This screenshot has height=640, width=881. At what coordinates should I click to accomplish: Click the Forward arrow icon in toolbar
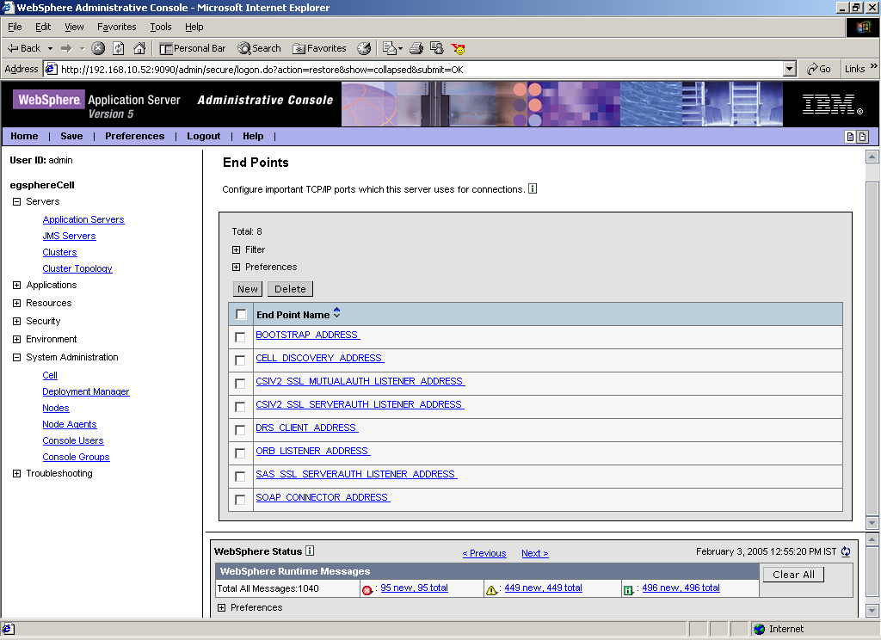(66, 48)
